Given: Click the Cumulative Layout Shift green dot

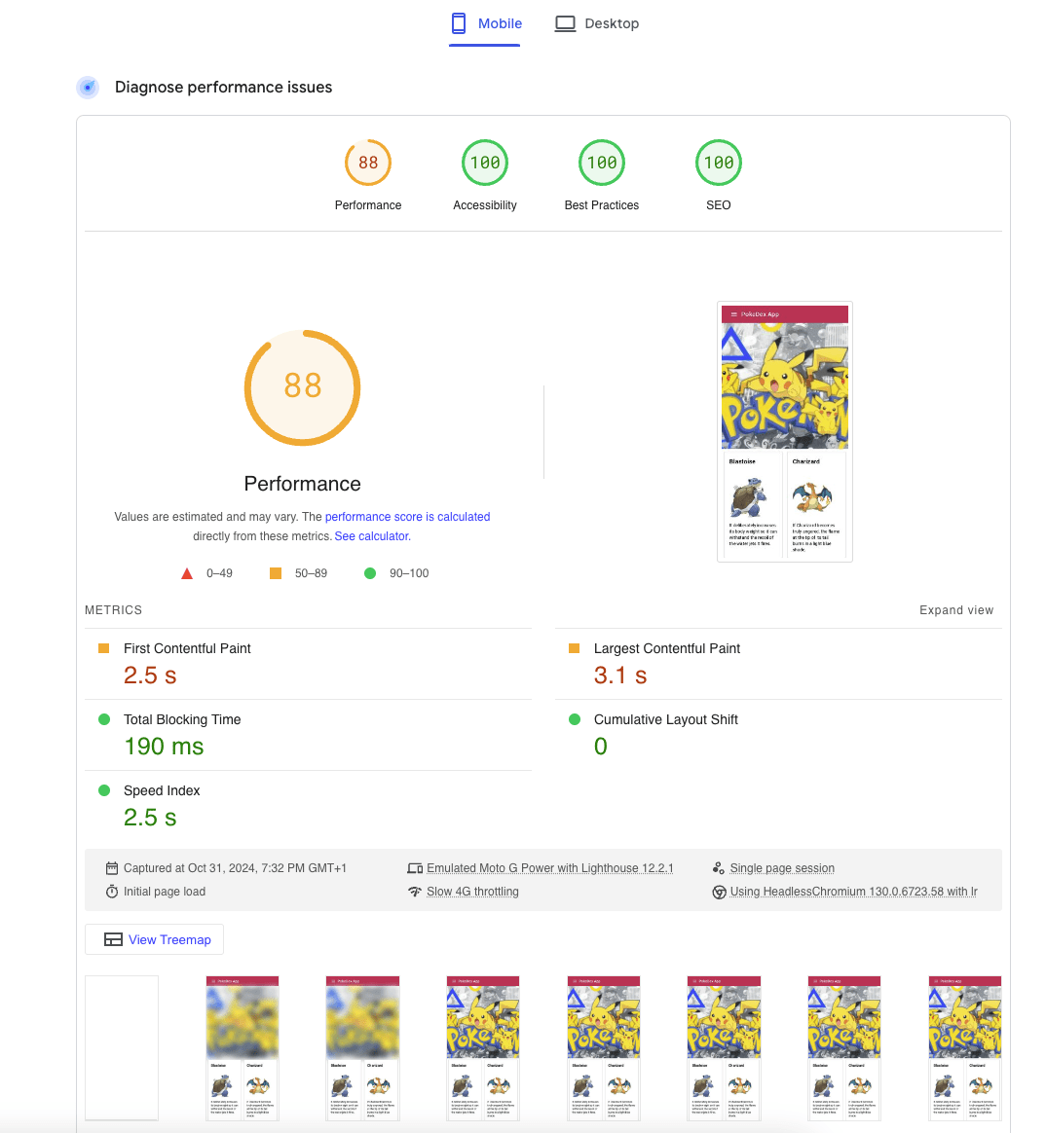Looking at the screenshot, I should [575, 719].
